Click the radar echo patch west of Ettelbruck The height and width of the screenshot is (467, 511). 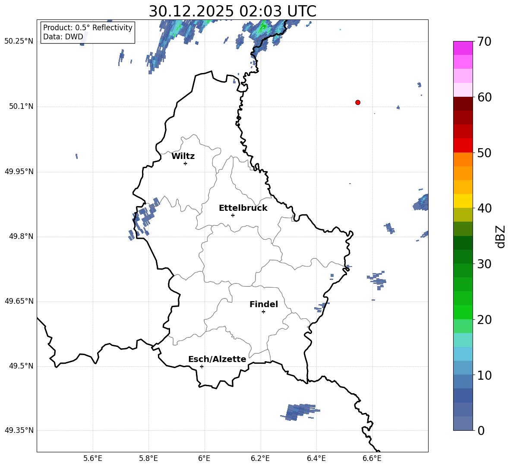(x=143, y=219)
